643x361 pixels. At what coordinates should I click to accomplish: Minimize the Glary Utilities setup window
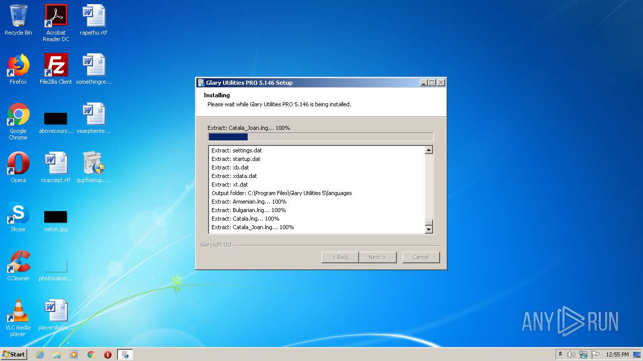pos(423,83)
